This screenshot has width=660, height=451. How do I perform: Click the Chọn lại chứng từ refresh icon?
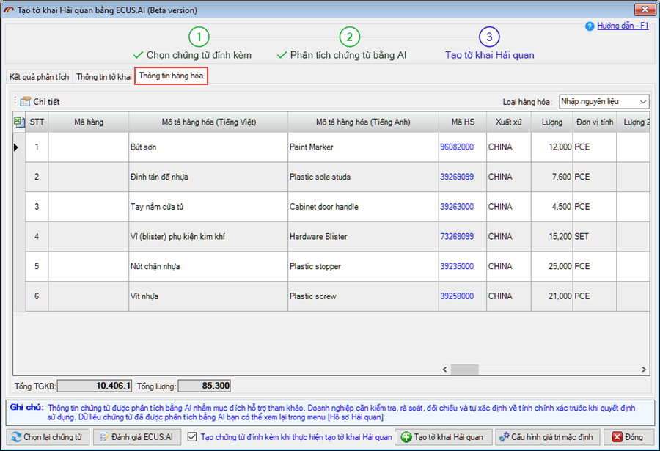coord(16,437)
